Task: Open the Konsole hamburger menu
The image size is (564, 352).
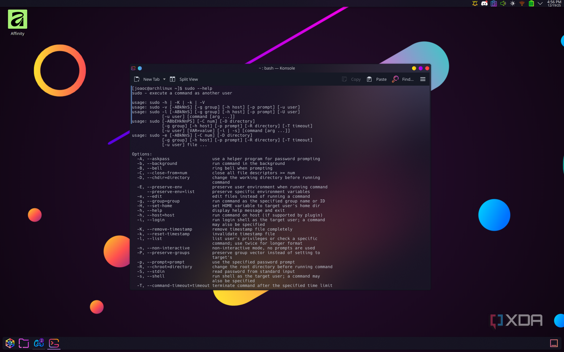Action: point(423,79)
